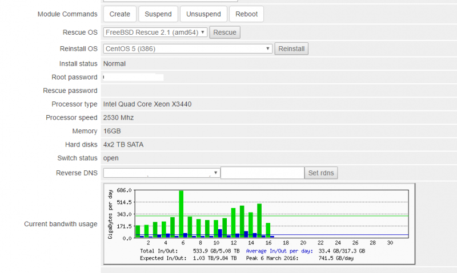Click the 'Rescue OS' label

pos(80,32)
